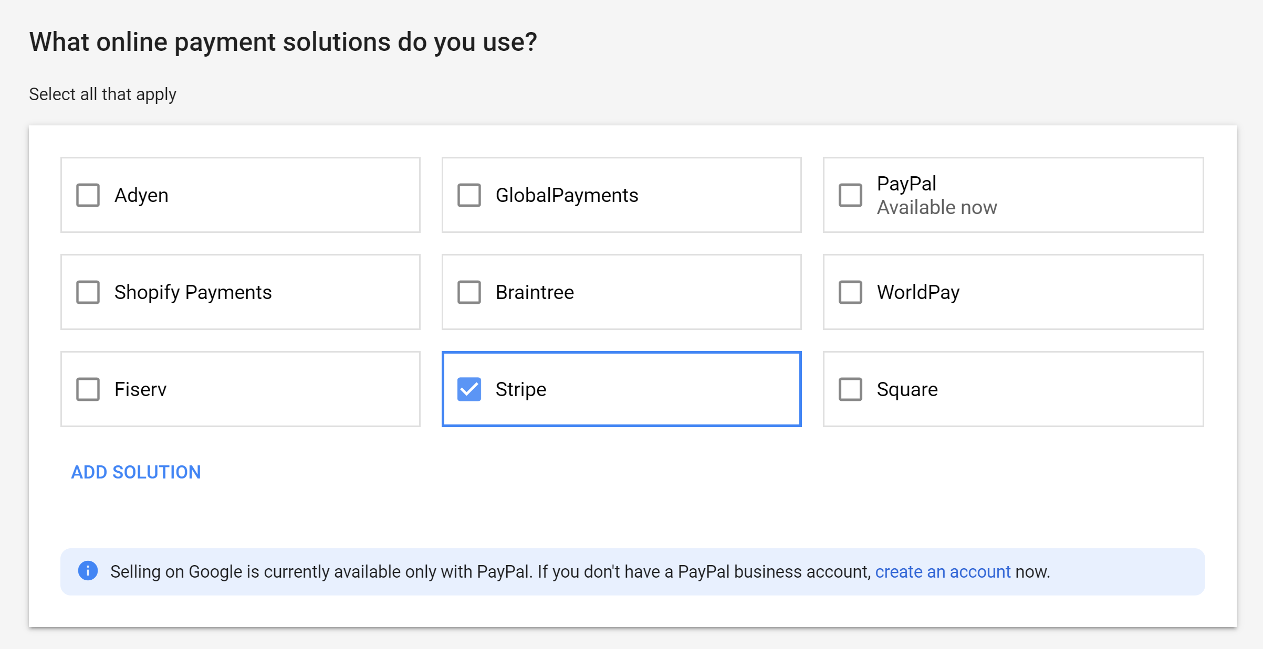This screenshot has width=1263, height=649.
Task: Select the PayPal checkbox
Action: tap(850, 195)
